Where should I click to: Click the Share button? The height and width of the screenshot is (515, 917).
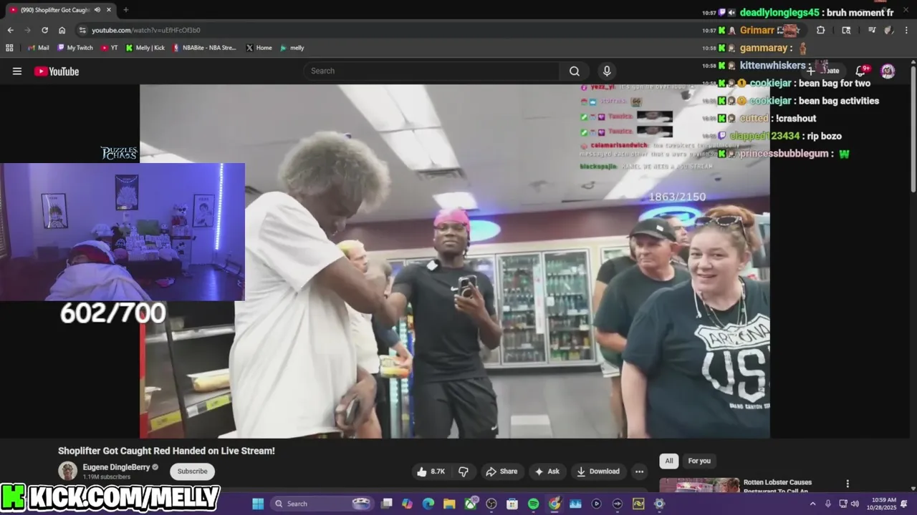501,471
